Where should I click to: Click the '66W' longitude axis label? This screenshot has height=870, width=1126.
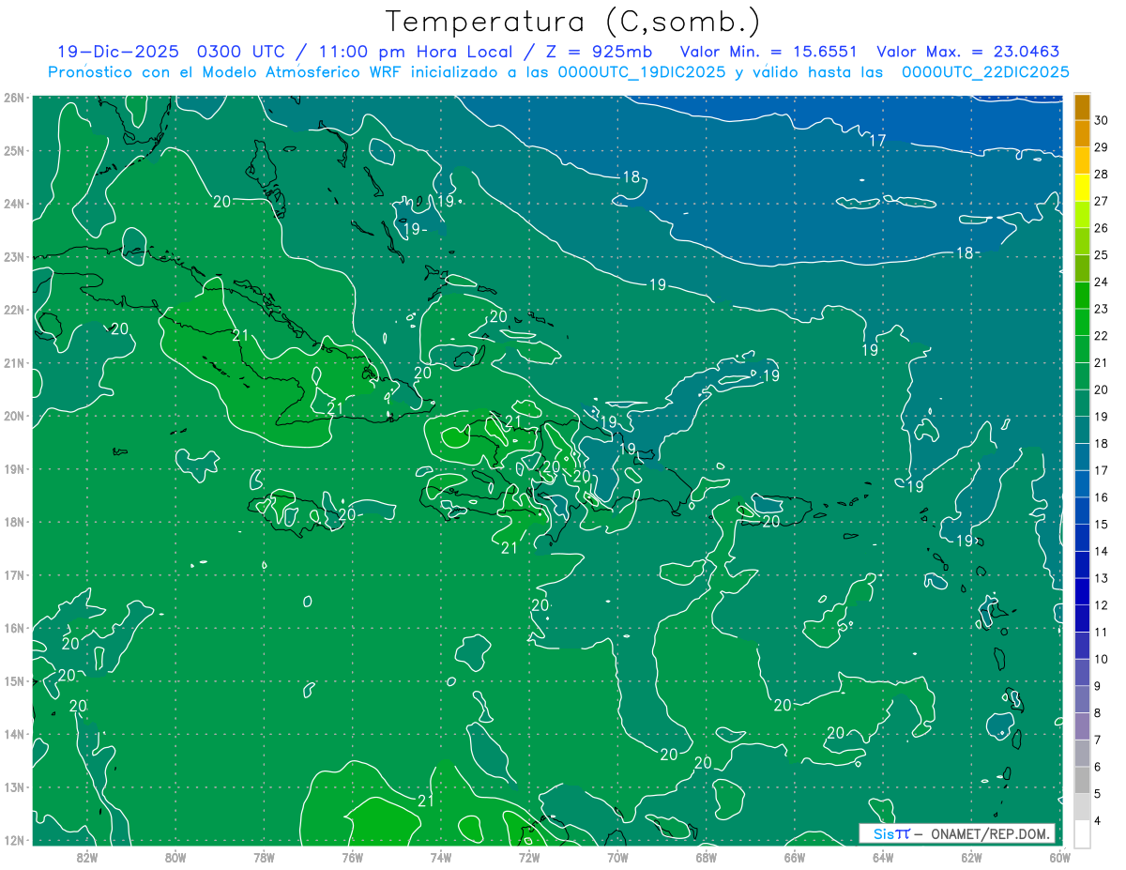[x=794, y=856]
